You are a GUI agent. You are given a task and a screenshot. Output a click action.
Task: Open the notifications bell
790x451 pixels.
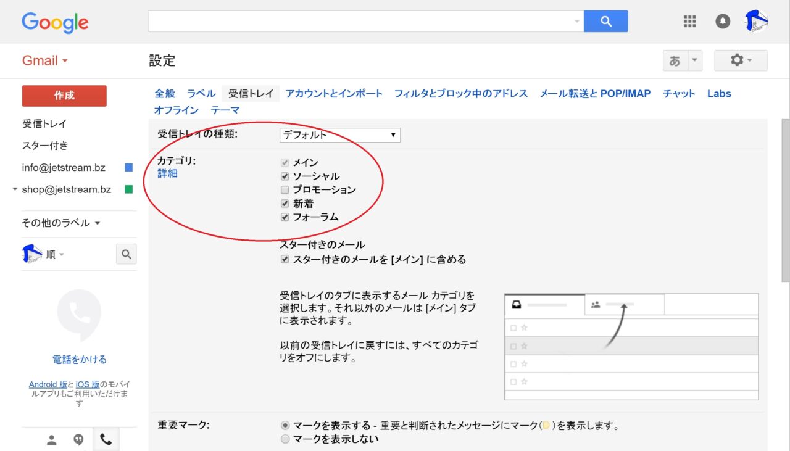tap(723, 22)
